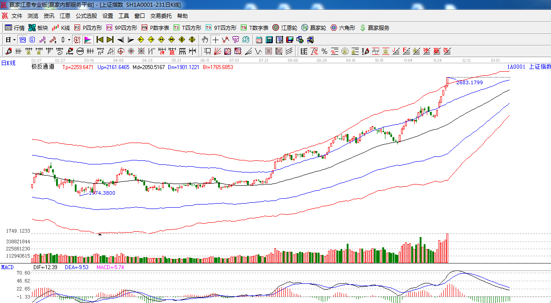Image resolution: width=551 pixels, height=303 pixels.
Task: Toggle the 权 price adjustment button
Action: 77,40
